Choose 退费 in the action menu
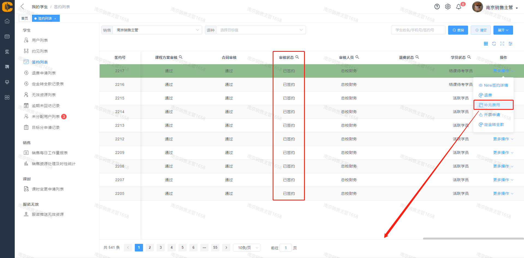 488,95
